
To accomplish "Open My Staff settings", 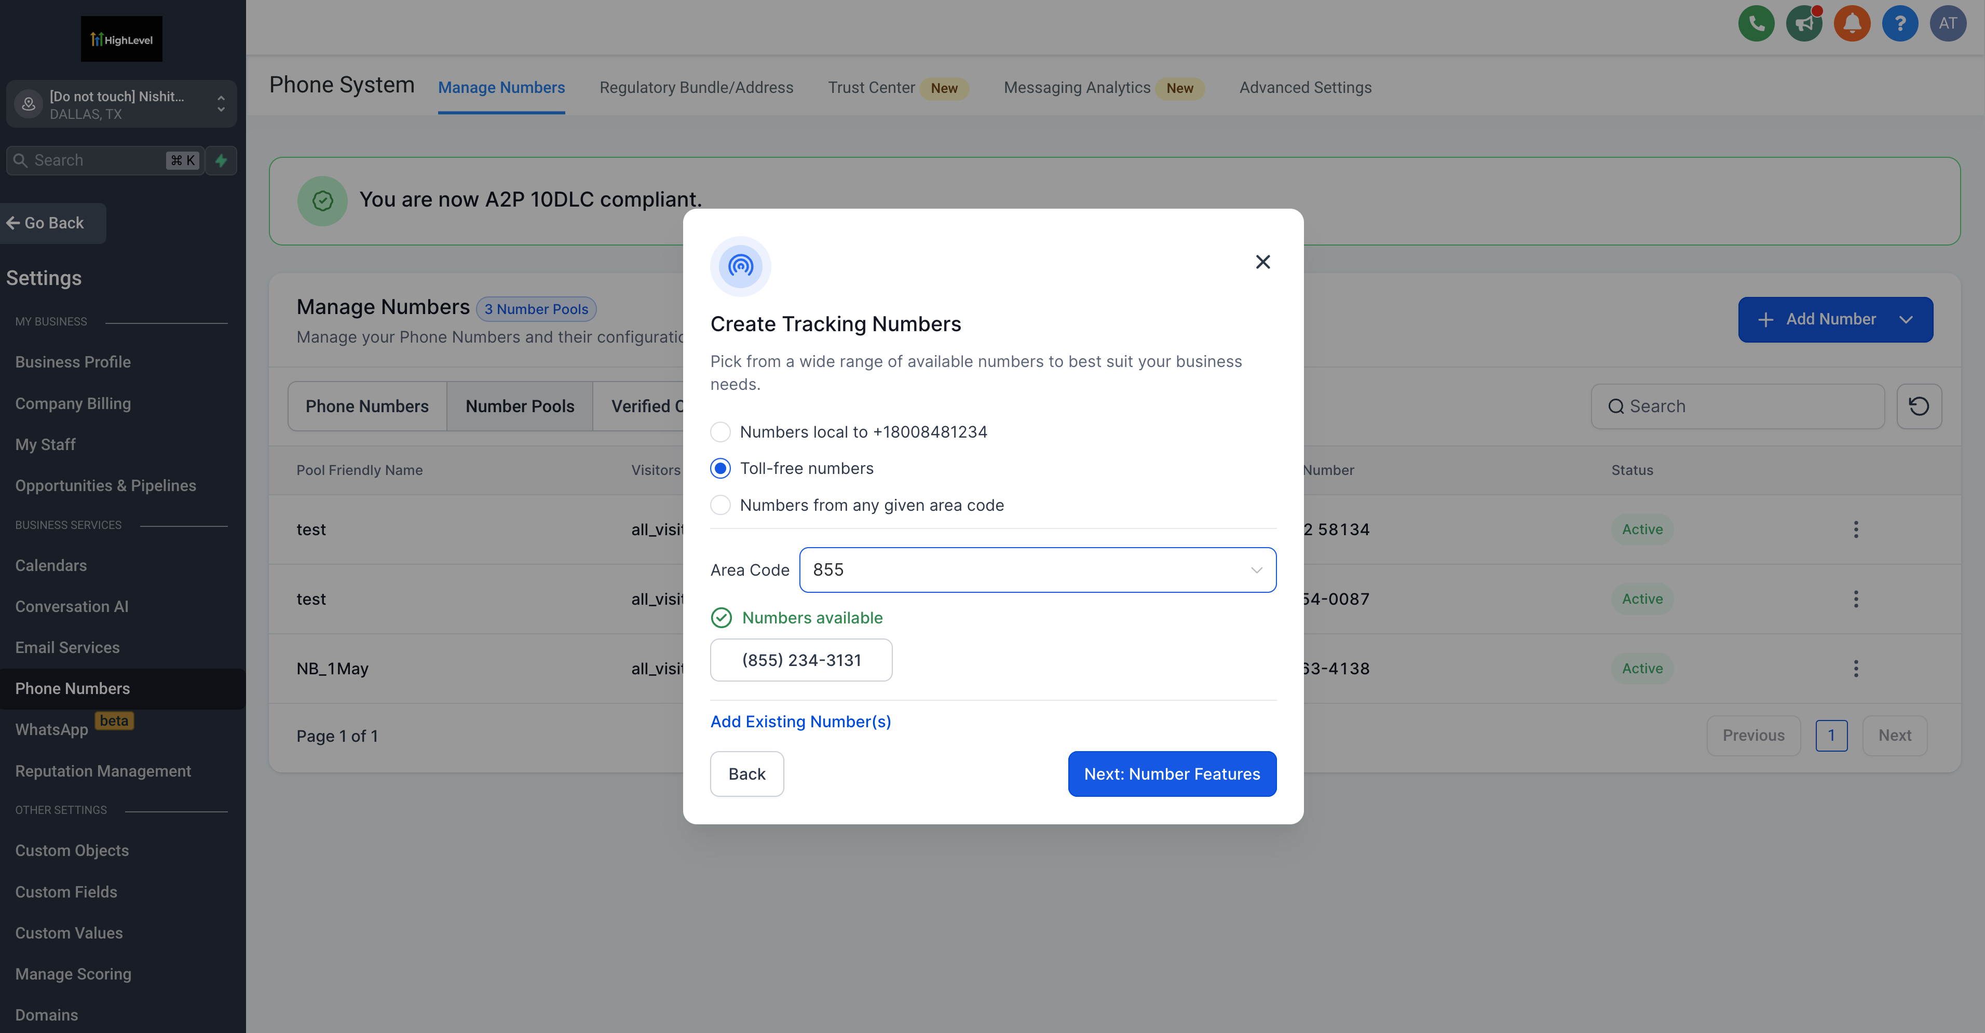I will 45,444.
